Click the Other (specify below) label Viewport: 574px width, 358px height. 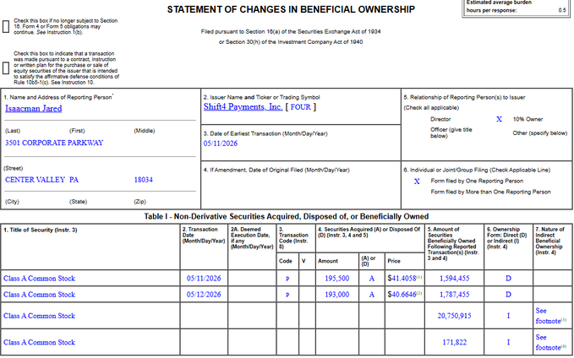tap(540, 133)
